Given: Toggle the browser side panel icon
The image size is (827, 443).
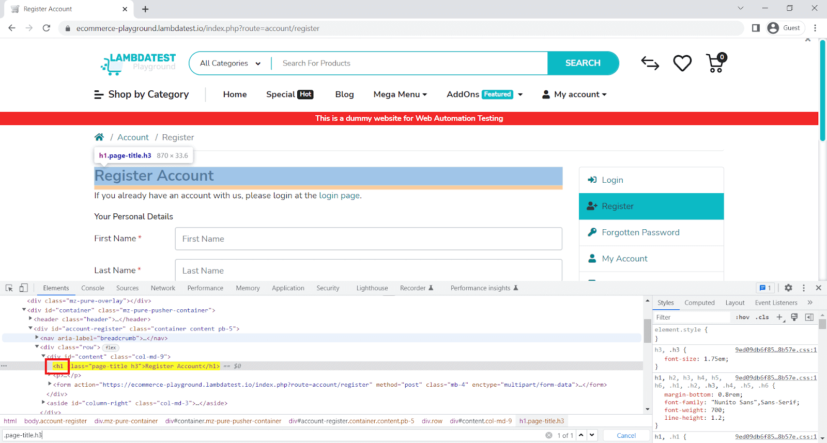Looking at the screenshot, I should click(756, 28).
